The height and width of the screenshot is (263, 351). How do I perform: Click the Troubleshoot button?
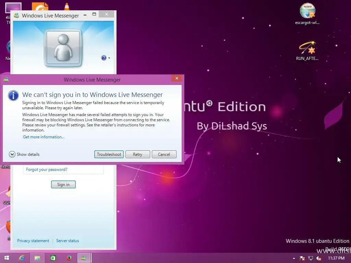click(109, 154)
